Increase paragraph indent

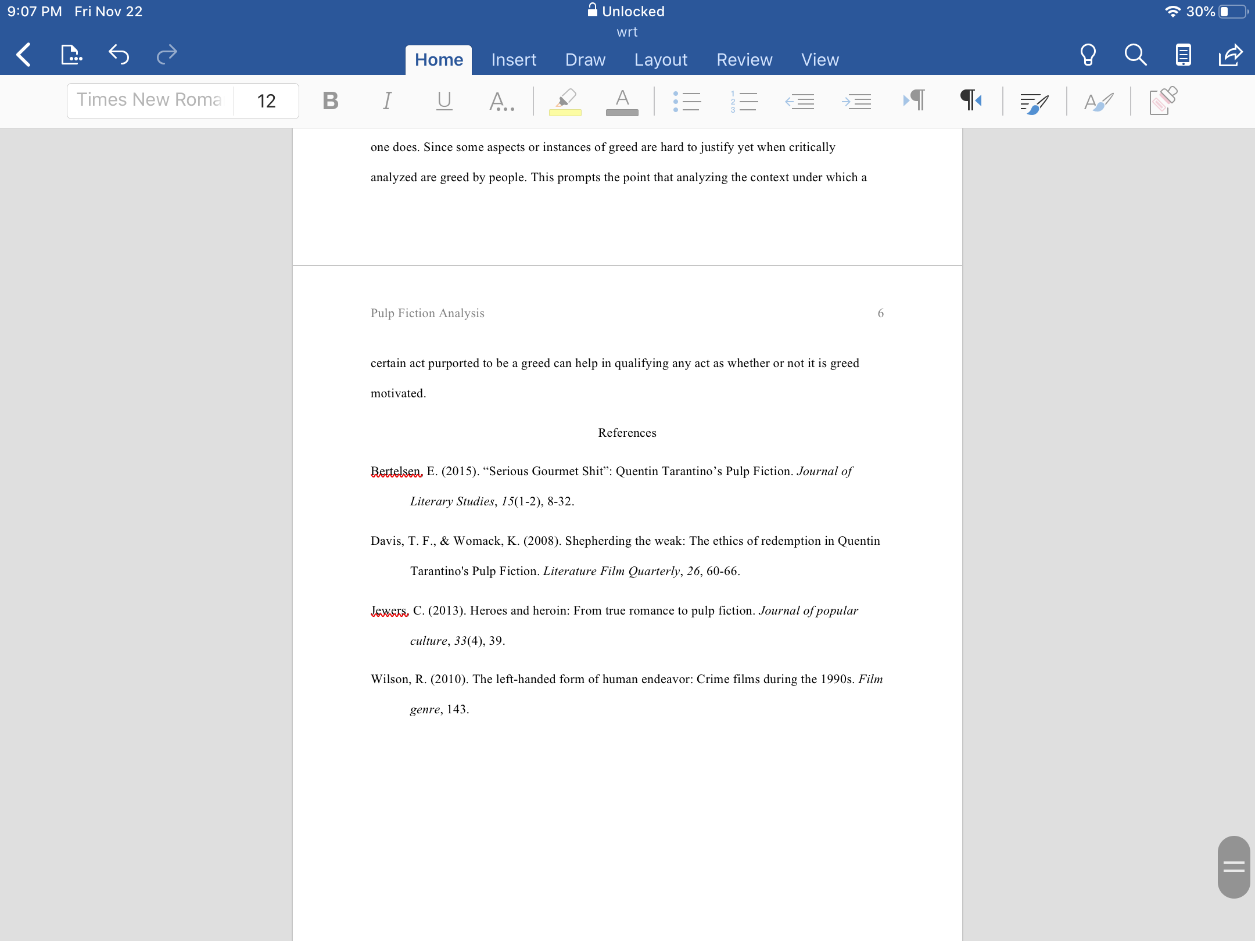(x=856, y=101)
